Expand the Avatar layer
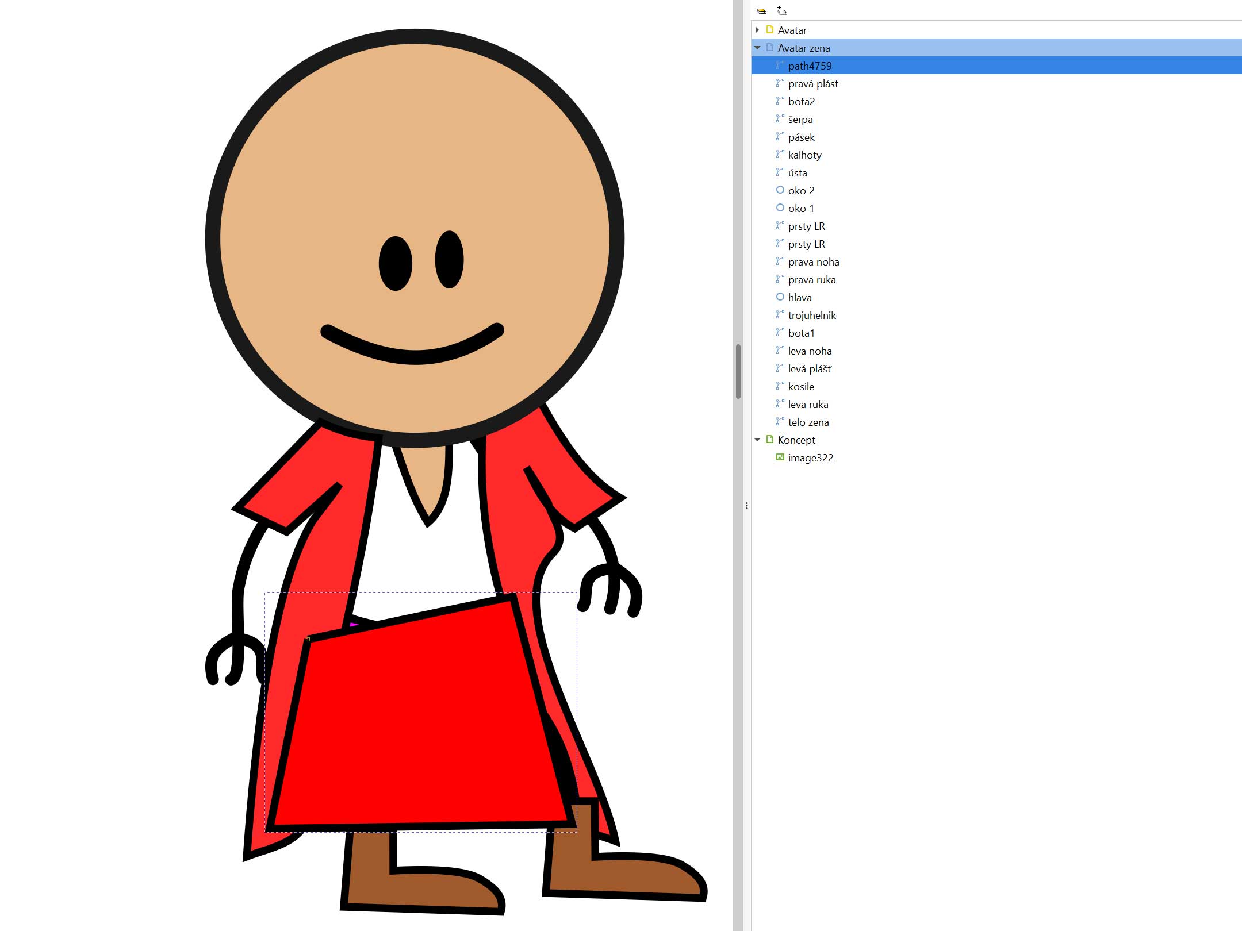The height and width of the screenshot is (931, 1242). tap(757, 30)
